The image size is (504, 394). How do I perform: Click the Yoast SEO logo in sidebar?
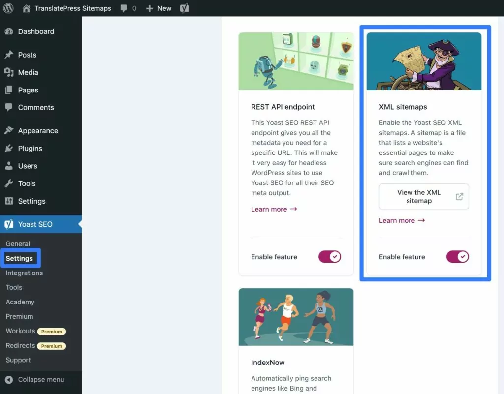click(9, 224)
